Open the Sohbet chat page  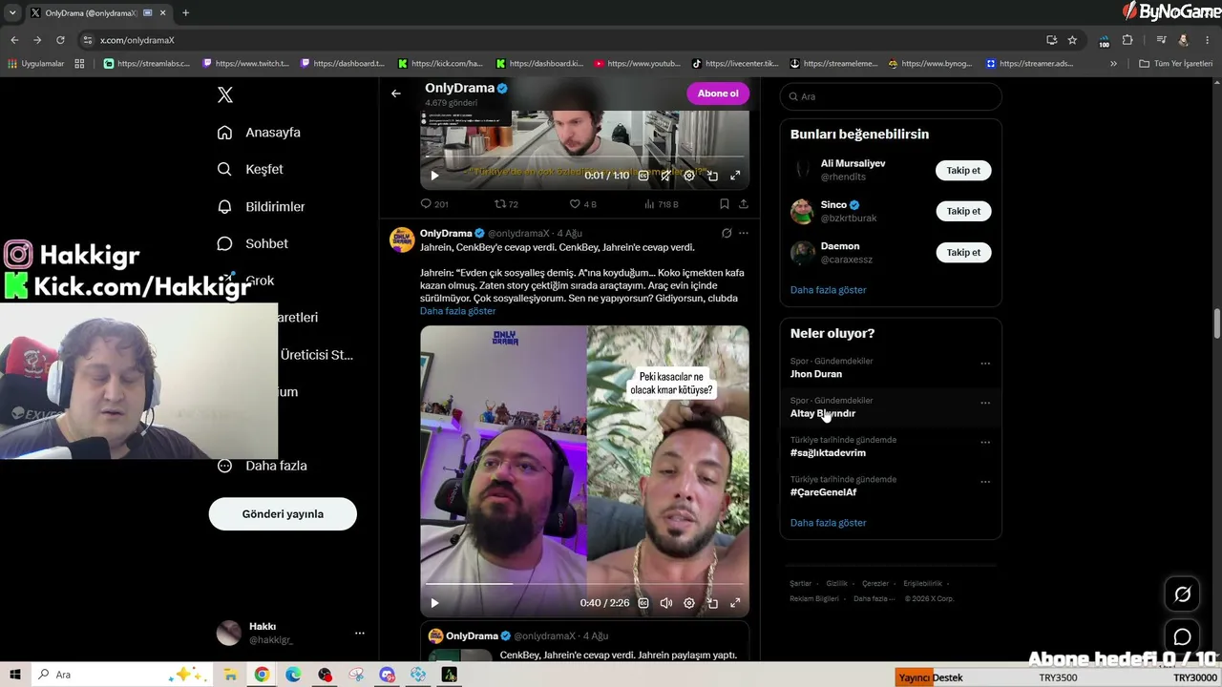252,243
